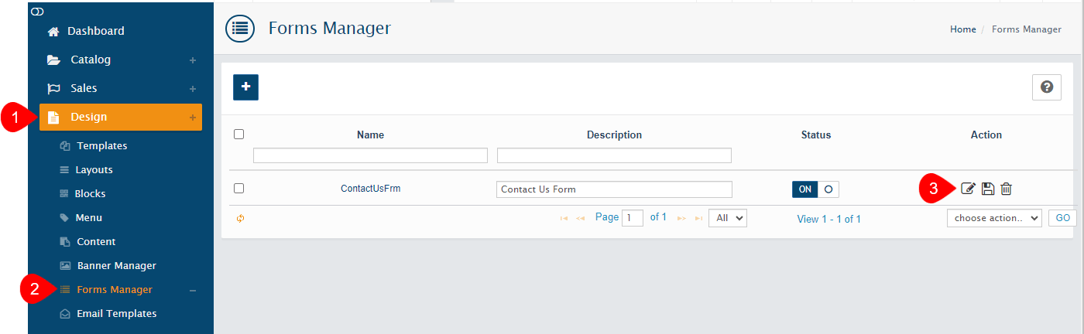Open the rows-per-page 'All' dropdown
The width and height of the screenshot is (1084, 334).
pyautogui.click(x=729, y=218)
